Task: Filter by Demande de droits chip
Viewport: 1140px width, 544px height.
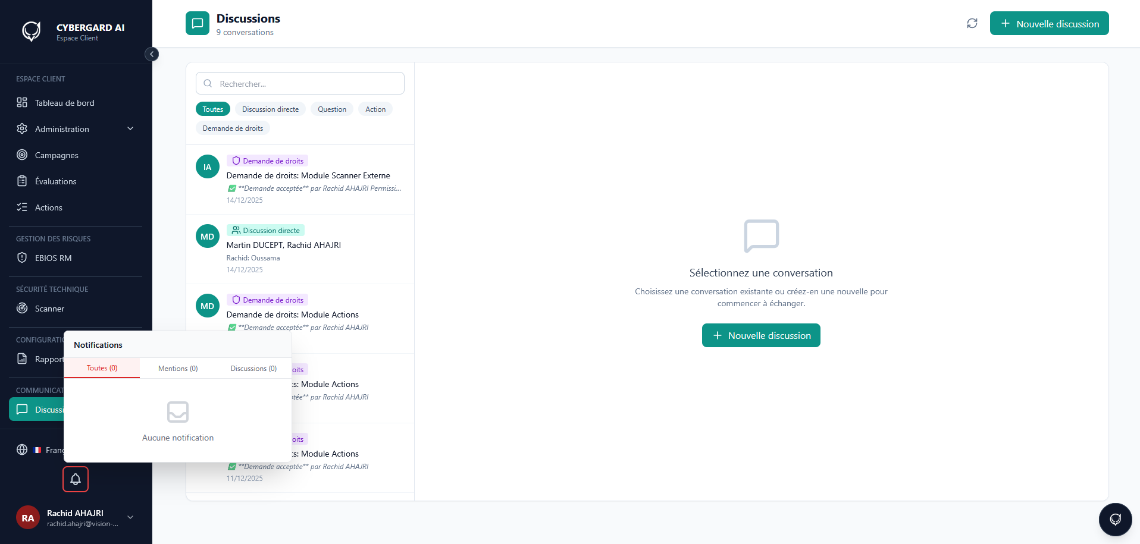Action: pos(233,128)
